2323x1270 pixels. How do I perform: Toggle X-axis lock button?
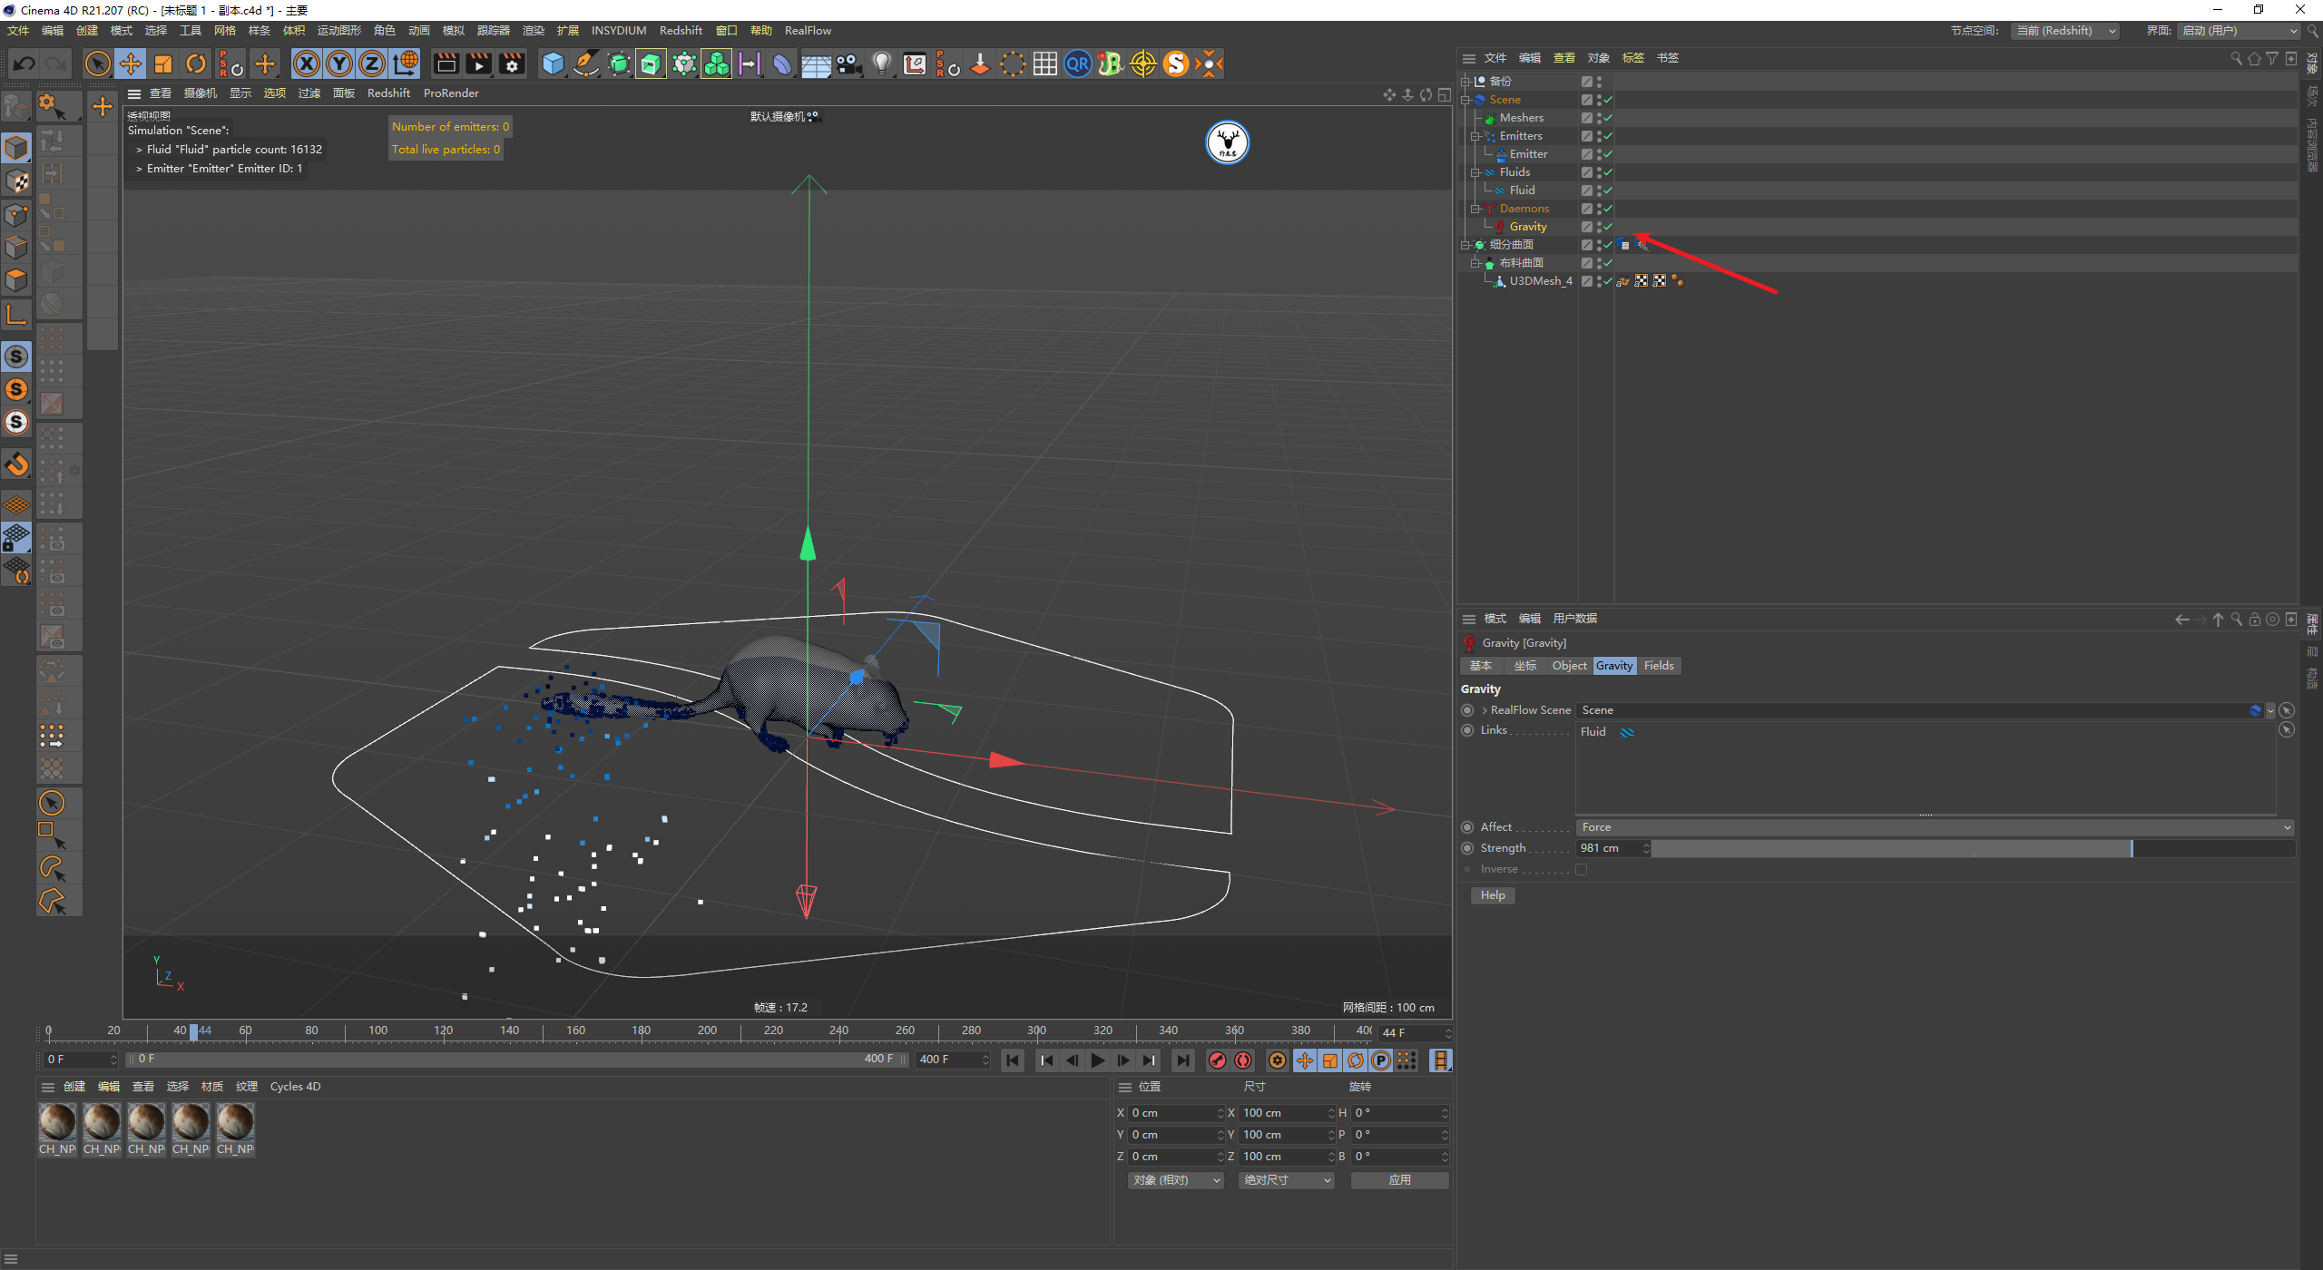pos(307,63)
